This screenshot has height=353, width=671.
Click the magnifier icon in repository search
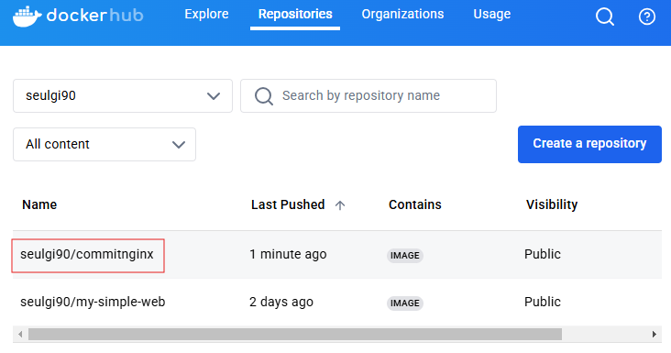click(x=264, y=96)
